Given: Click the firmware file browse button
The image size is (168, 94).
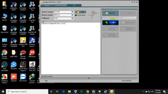Looking at the screenshot, I should (x=135, y=18).
